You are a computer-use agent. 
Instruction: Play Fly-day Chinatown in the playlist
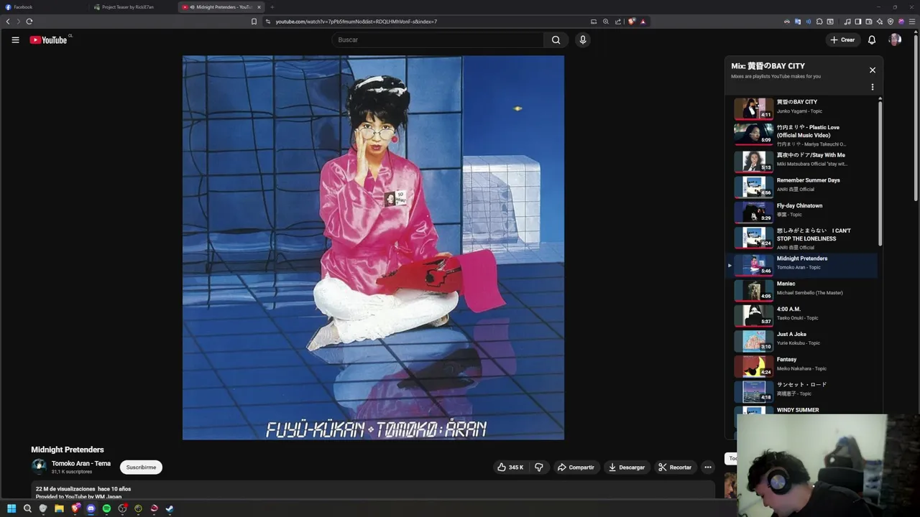point(805,211)
